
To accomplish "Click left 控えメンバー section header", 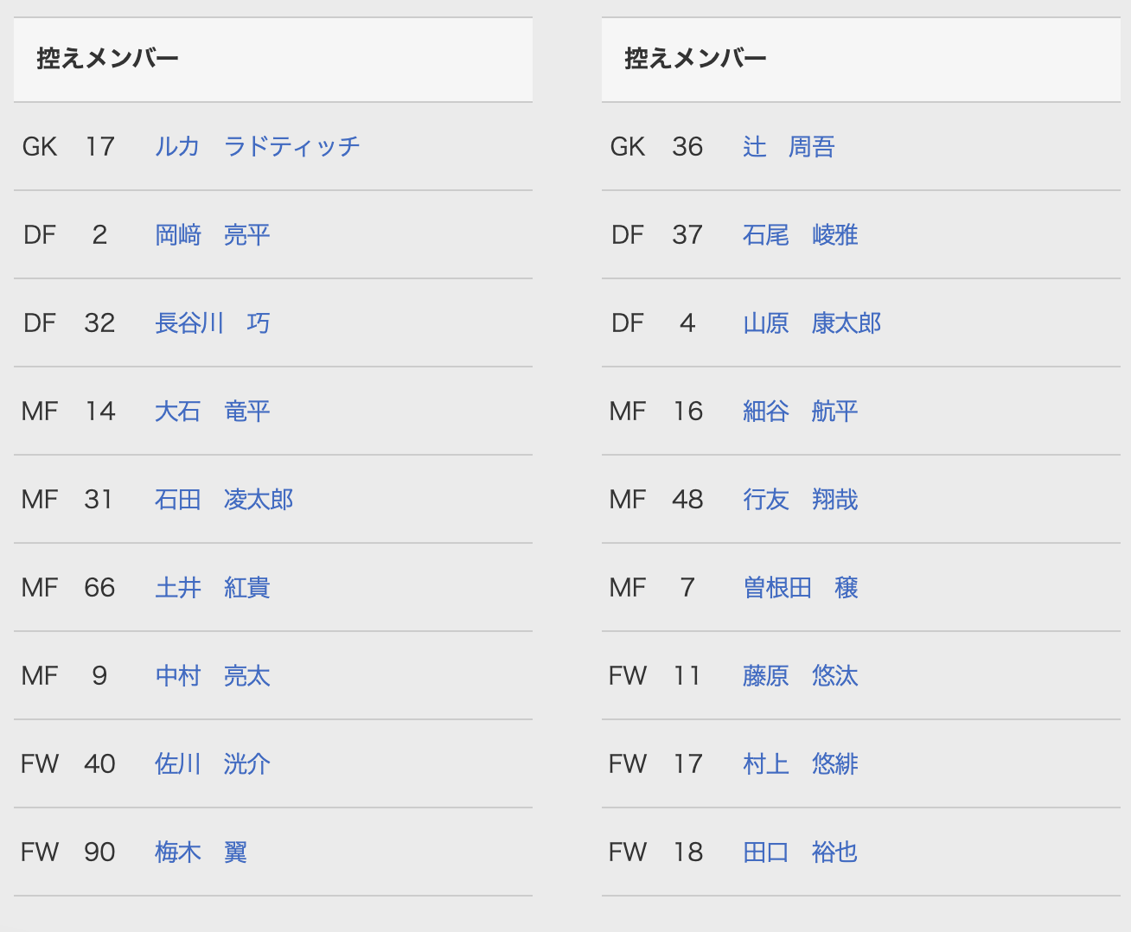I will [108, 59].
